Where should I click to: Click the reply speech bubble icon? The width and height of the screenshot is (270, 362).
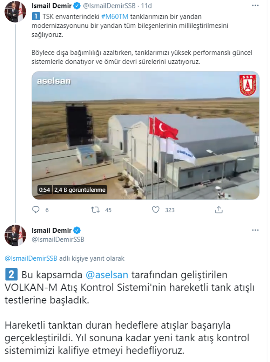(x=35, y=210)
